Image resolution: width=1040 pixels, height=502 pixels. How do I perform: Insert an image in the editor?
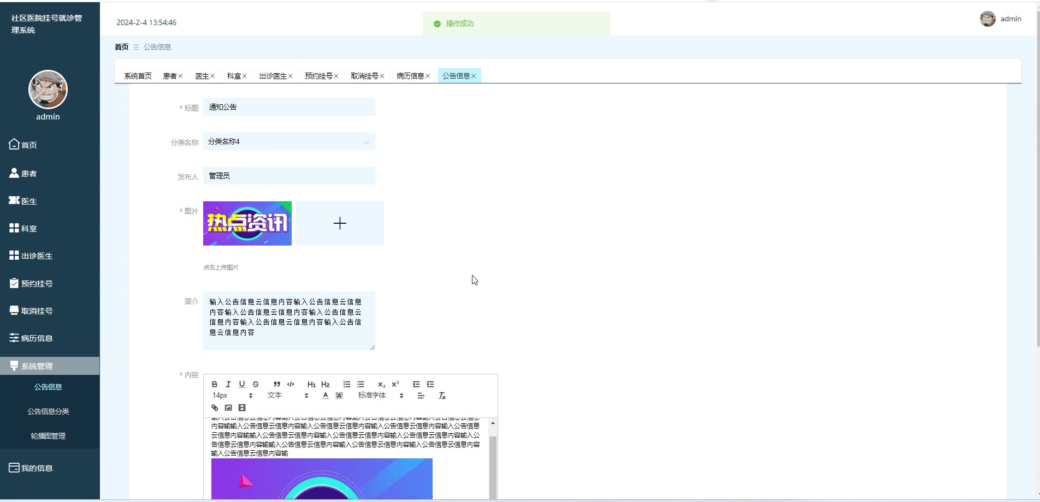[x=228, y=408]
